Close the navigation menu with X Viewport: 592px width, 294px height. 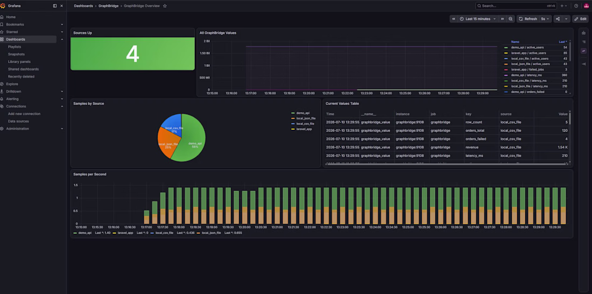61,6
